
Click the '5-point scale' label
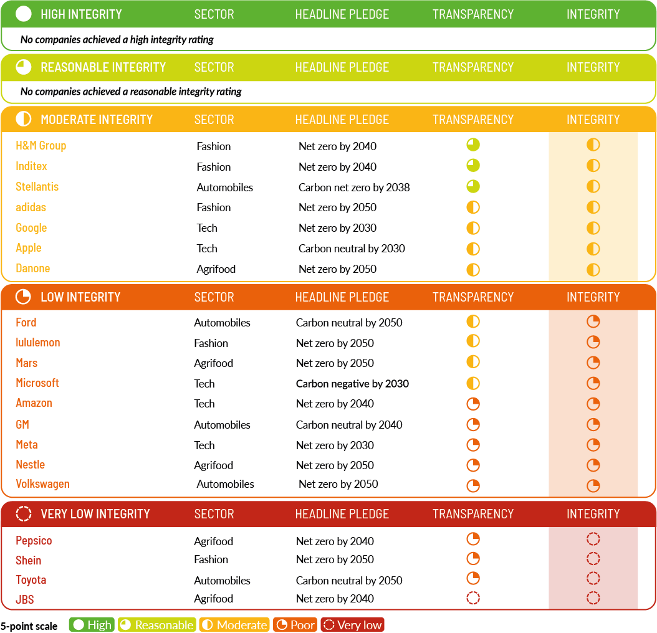(29, 626)
